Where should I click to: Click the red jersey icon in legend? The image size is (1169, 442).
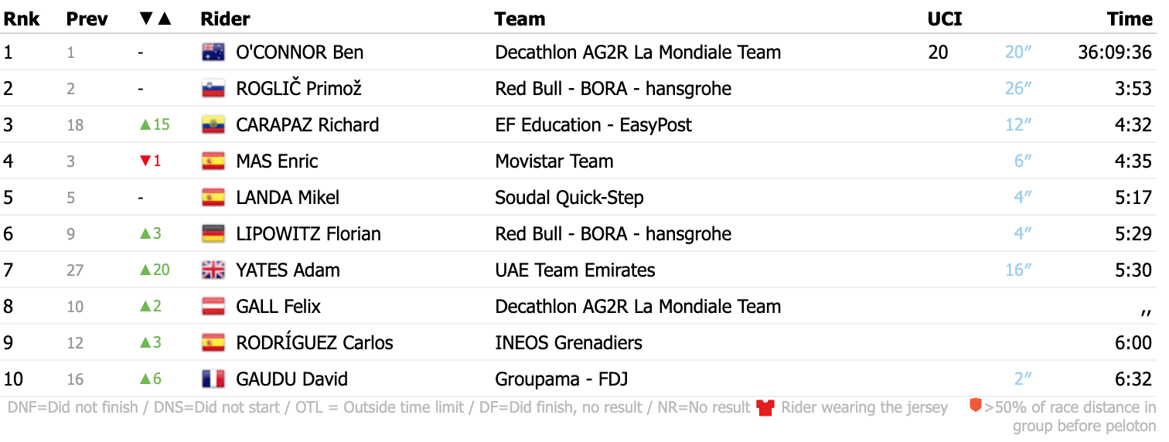pyautogui.click(x=765, y=408)
